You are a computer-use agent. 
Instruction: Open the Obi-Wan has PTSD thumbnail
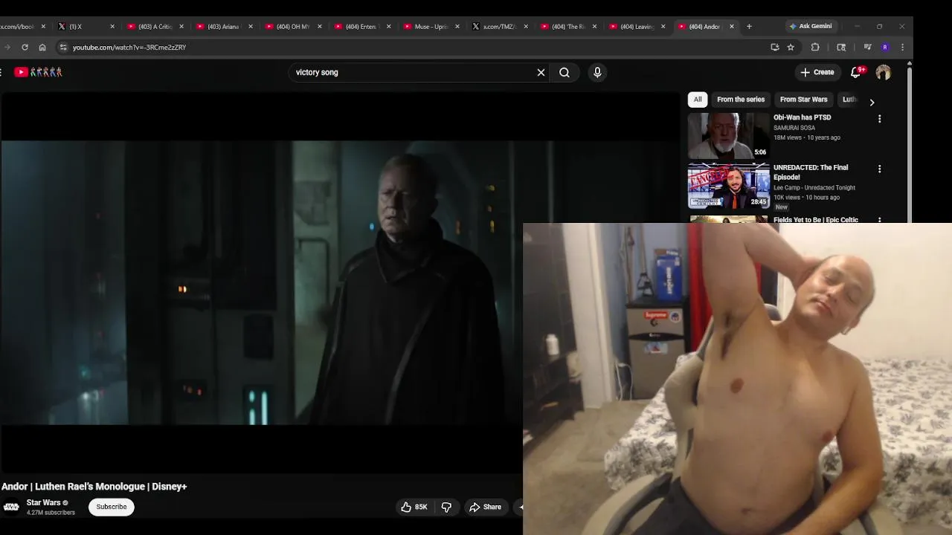[729, 135]
